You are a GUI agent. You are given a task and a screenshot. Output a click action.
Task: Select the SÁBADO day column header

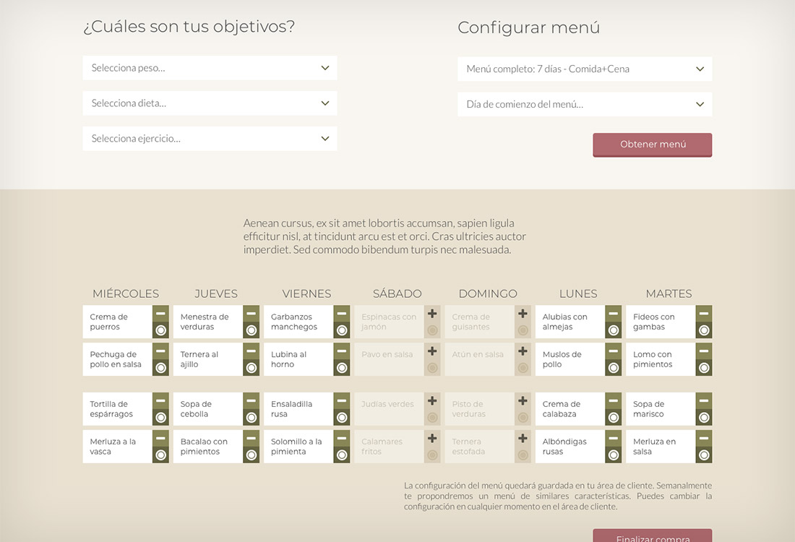point(397,293)
